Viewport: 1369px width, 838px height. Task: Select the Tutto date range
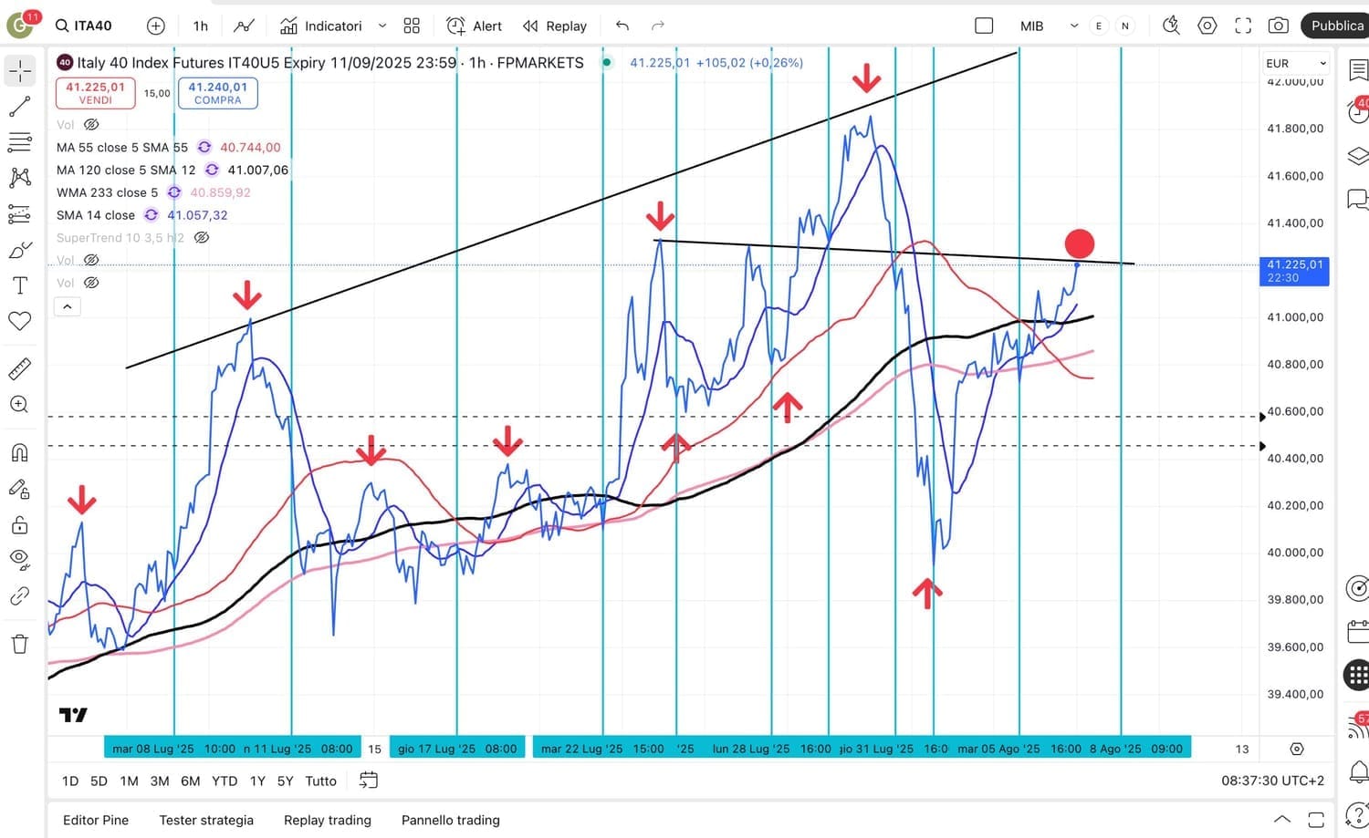pos(320,781)
